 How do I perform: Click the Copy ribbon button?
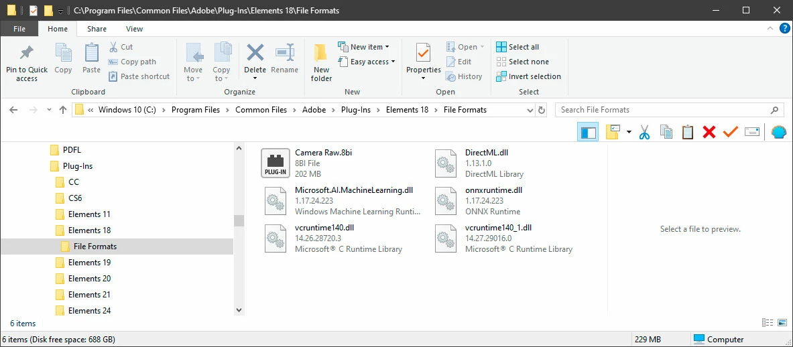(x=63, y=60)
